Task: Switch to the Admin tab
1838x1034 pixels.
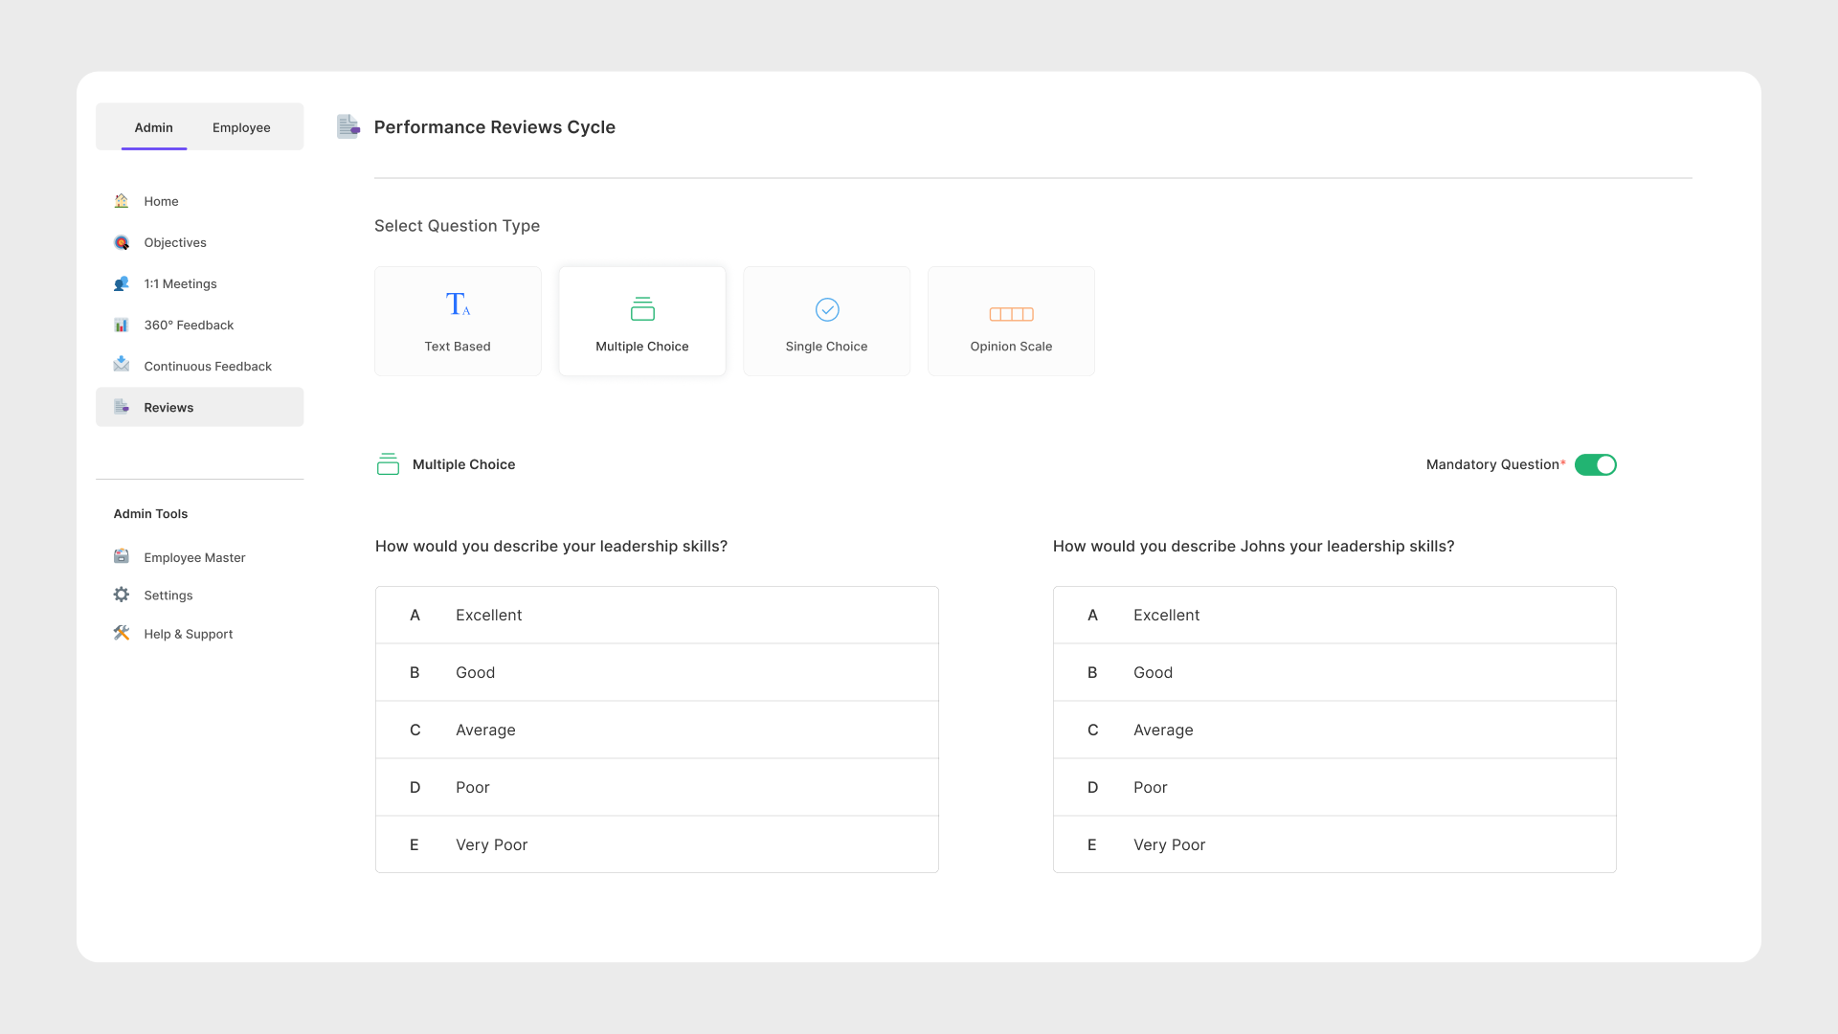Action: click(x=153, y=127)
